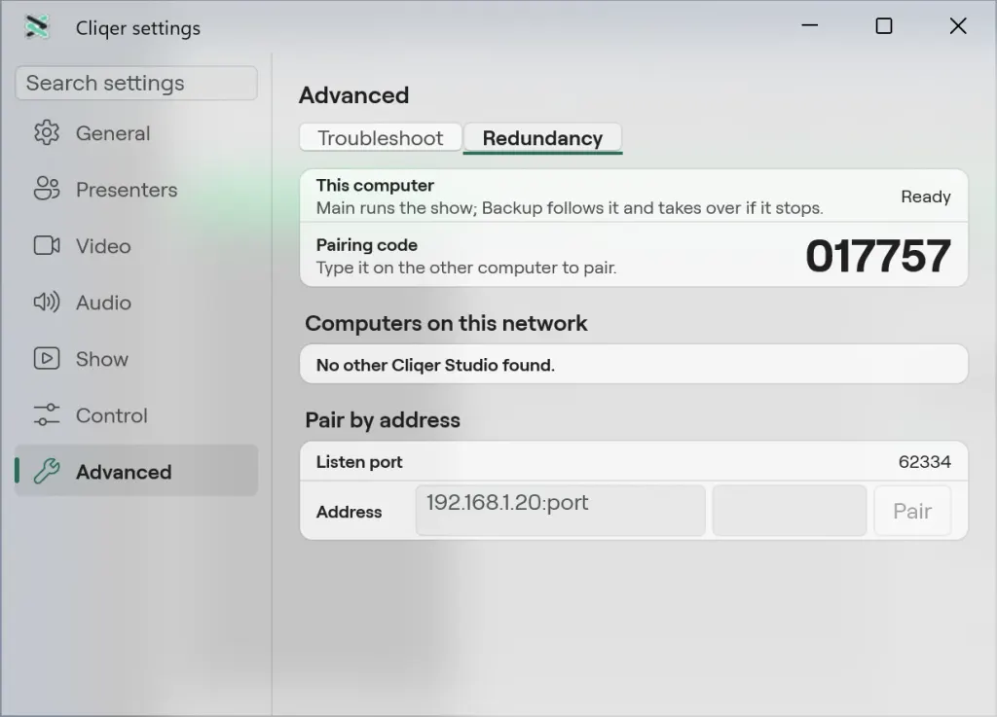
Task: Minimize the Cliqer settings window
Action: [x=809, y=26]
